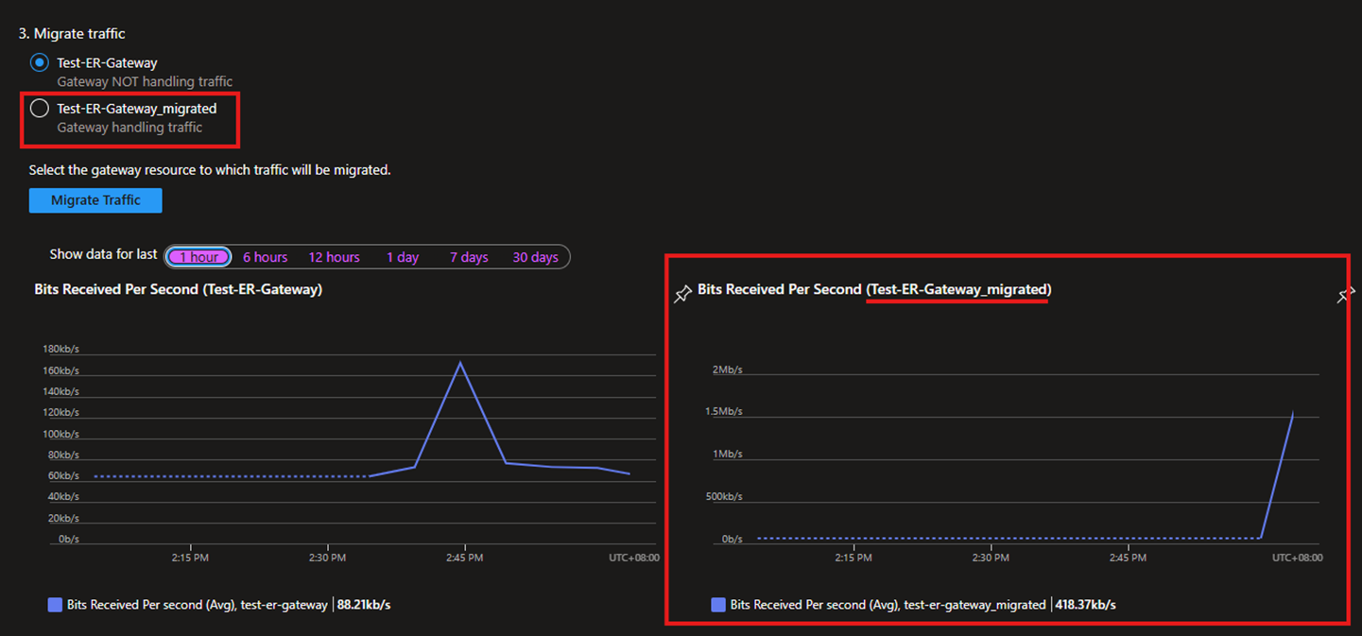Screen dimensions: 1362x636
Task: Click the spike top on the migrated gateway chart
Action: coord(1292,413)
